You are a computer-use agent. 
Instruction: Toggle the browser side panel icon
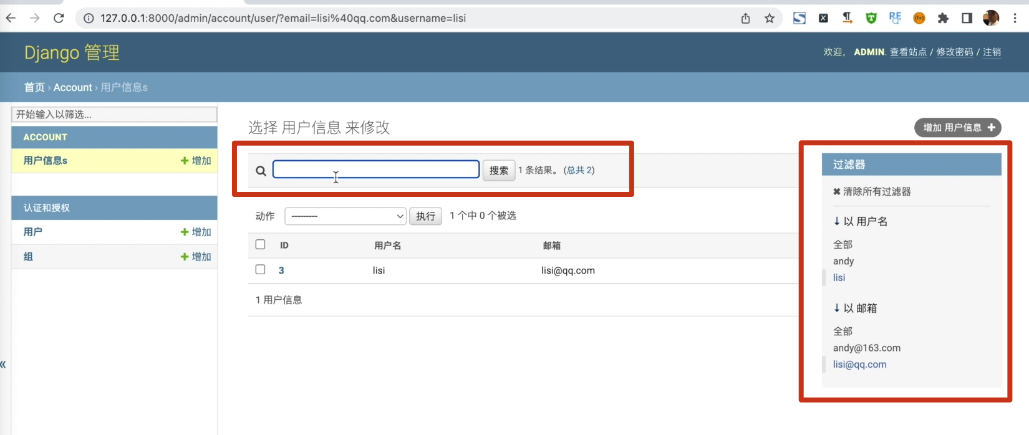click(x=967, y=18)
